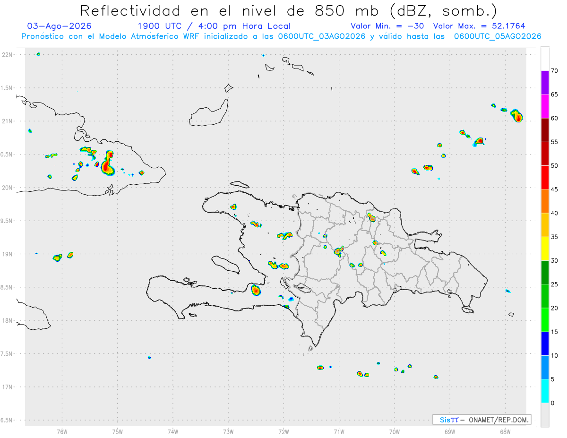This screenshot has height=438, width=567.
Task: Click the colorbar label "35"
Action: point(555,237)
